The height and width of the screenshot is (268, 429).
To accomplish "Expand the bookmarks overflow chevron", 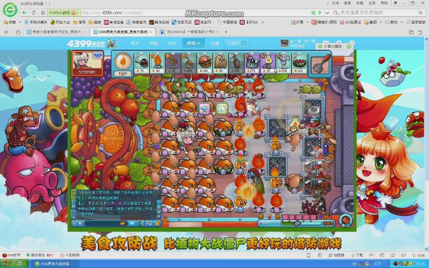I will click(x=263, y=22).
